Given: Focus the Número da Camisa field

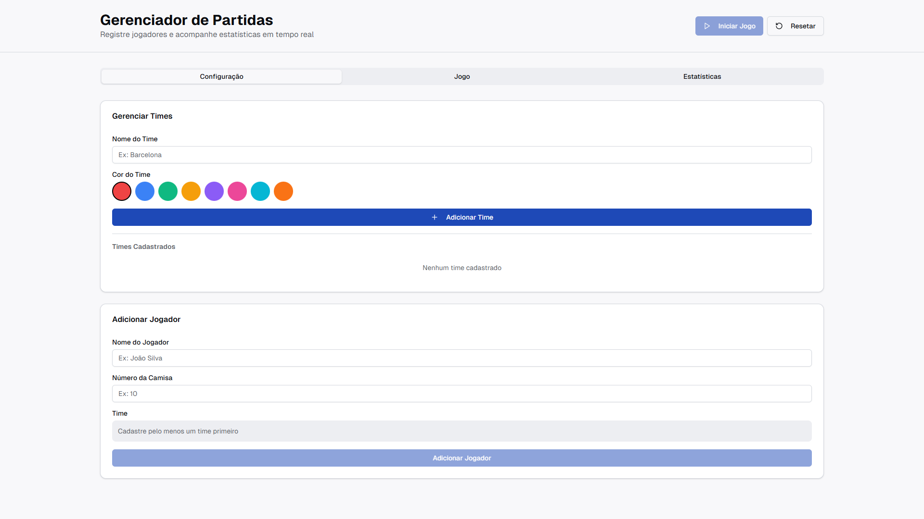Looking at the screenshot, I should tap(462, 394).
